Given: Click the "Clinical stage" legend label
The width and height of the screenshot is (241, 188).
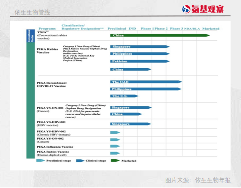Looking at the screenshot, I should 96,161.
